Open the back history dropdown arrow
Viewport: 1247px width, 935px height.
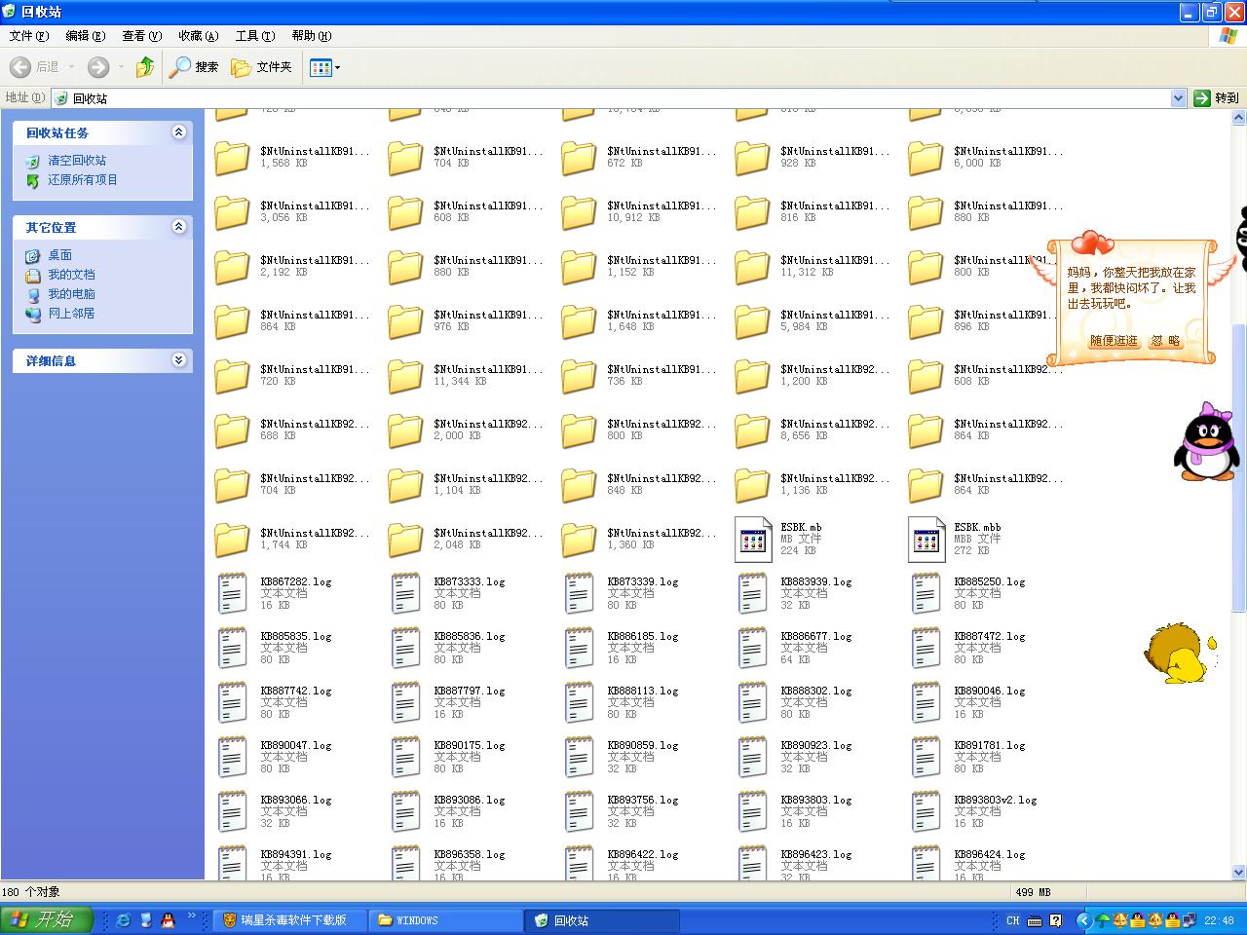tap(71, 67)
